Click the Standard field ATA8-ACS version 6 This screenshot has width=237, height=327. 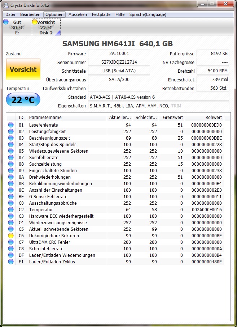pyautogui.click(x=159, y=97)
